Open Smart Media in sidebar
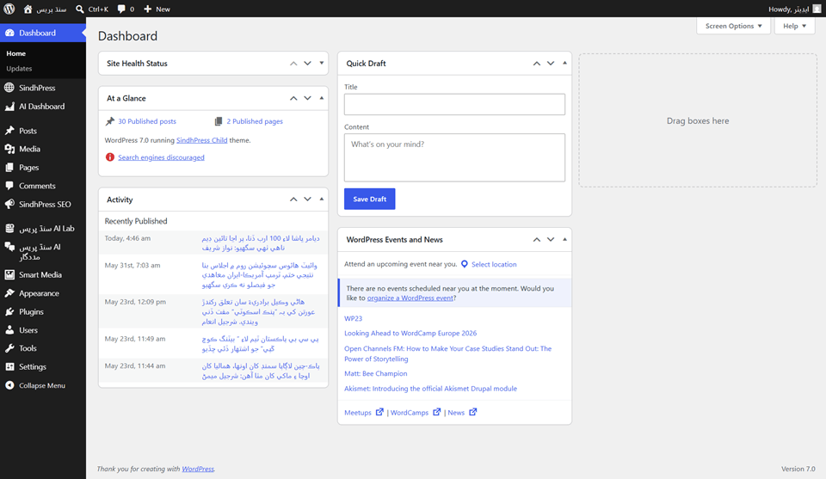 click(x=43, y=275)
